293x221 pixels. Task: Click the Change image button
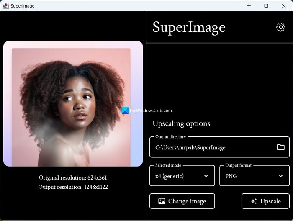182,201
